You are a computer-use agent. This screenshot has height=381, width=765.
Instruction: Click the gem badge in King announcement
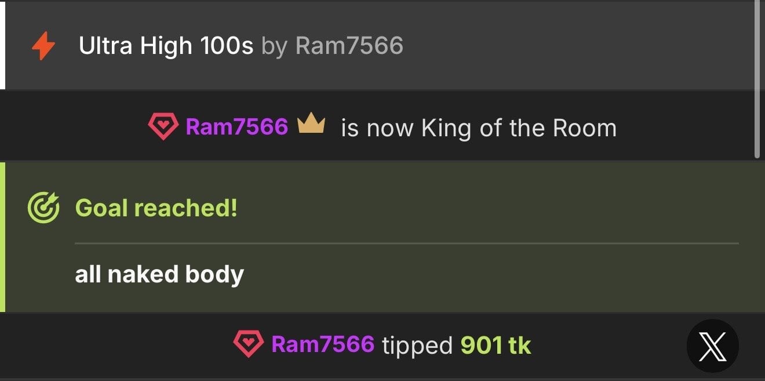point(163,126)
